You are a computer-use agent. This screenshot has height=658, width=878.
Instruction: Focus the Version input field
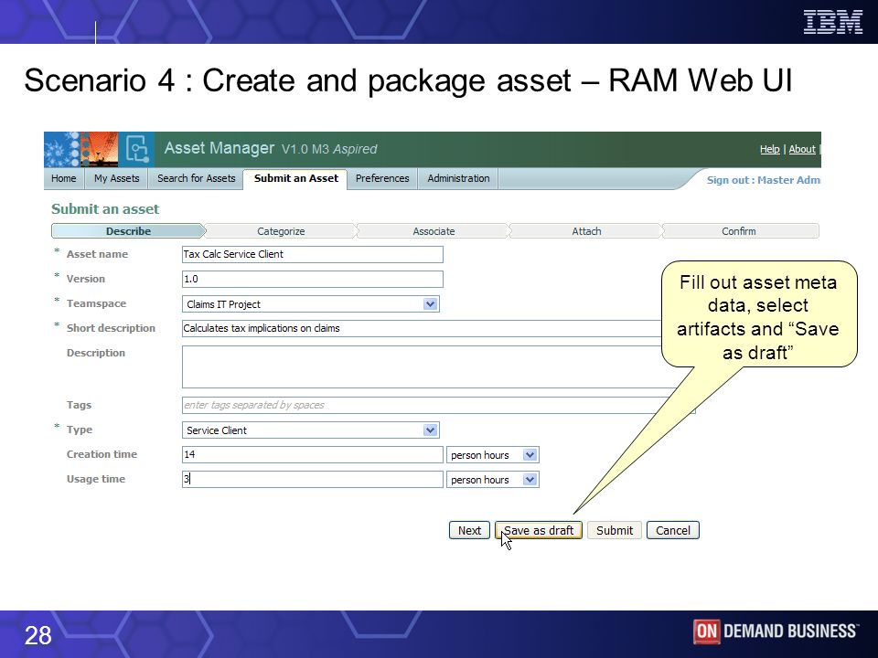pos(313,279)
